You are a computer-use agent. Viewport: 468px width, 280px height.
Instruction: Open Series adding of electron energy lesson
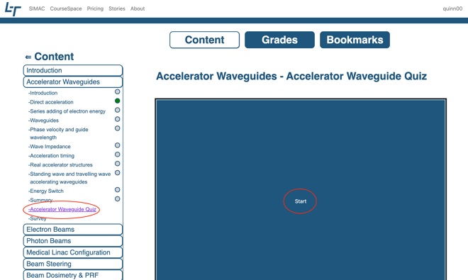(x=67, y=111)
